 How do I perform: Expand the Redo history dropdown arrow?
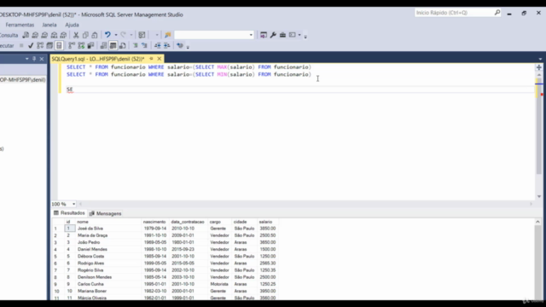click(x=131, y=35)
